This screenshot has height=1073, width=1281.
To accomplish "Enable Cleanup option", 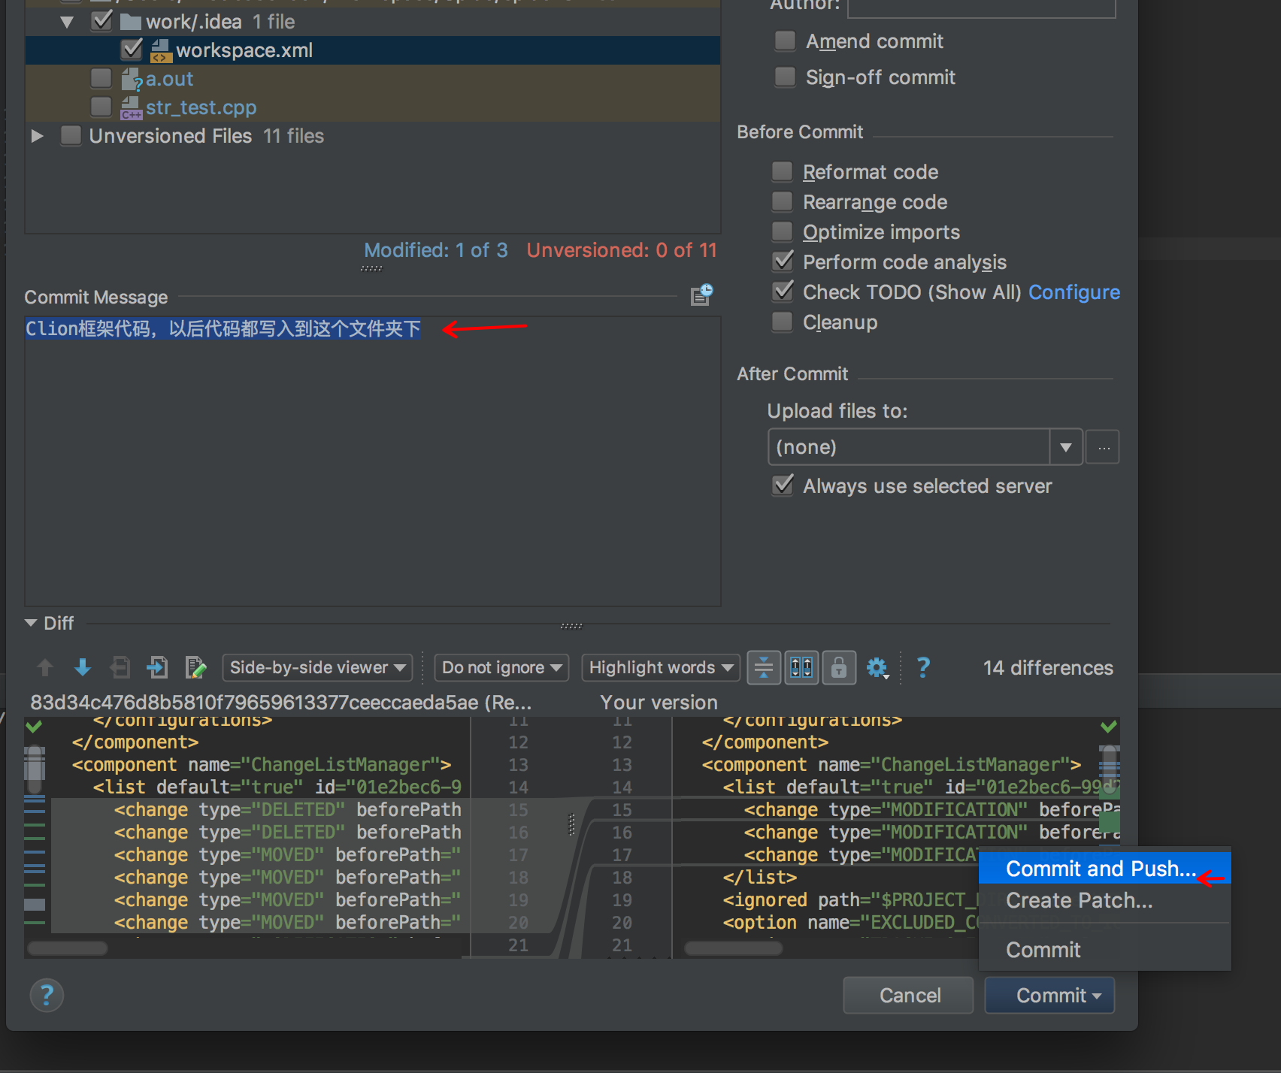I will (x=783, y=322).
